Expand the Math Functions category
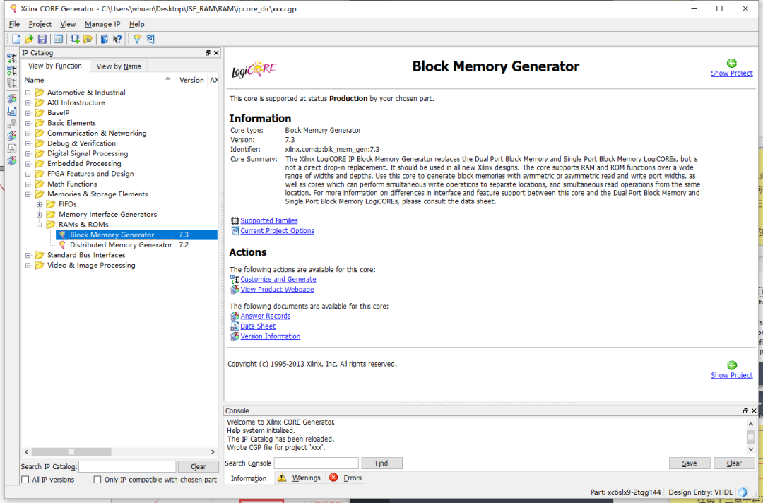 (x=28, y=184)
